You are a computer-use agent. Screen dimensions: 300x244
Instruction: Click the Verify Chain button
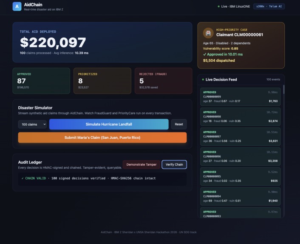(x=174, y=164)
